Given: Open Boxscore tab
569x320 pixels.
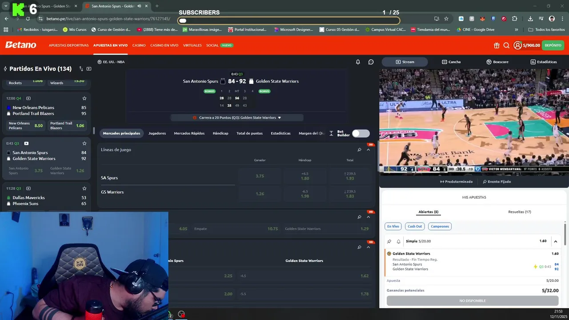Looking at the screenshot, I should pyautogui.click(x=497, y=62).
